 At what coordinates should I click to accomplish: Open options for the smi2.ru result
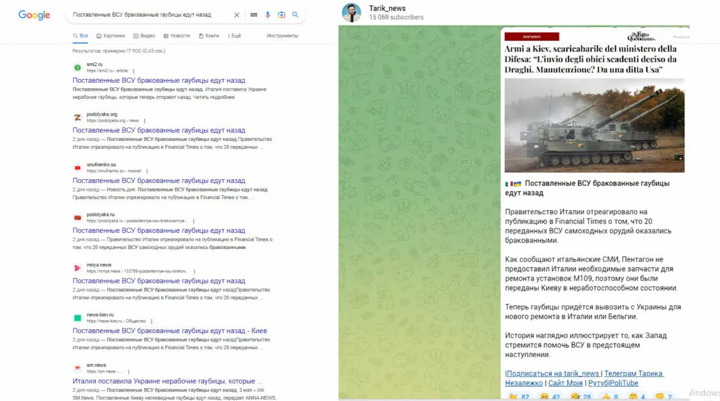click(133, 71)
